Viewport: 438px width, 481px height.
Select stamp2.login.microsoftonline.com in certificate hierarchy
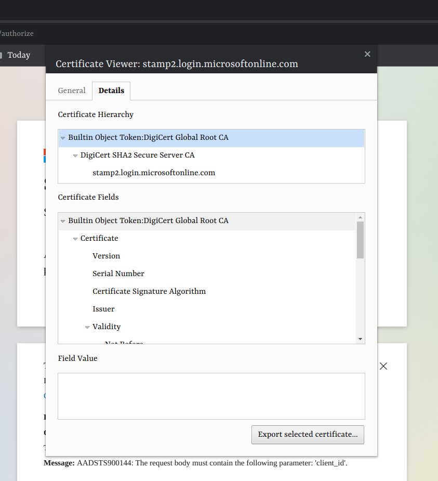153,173
